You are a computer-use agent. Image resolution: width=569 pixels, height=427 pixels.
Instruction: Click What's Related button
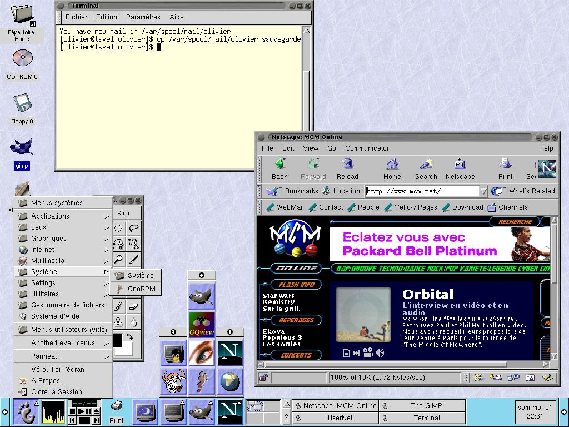click(x=523, y=191)
